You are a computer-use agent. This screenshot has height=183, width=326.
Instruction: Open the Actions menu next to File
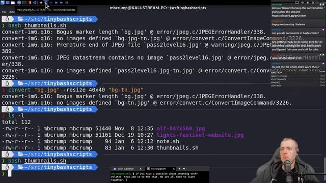click(x=12, y=12)
